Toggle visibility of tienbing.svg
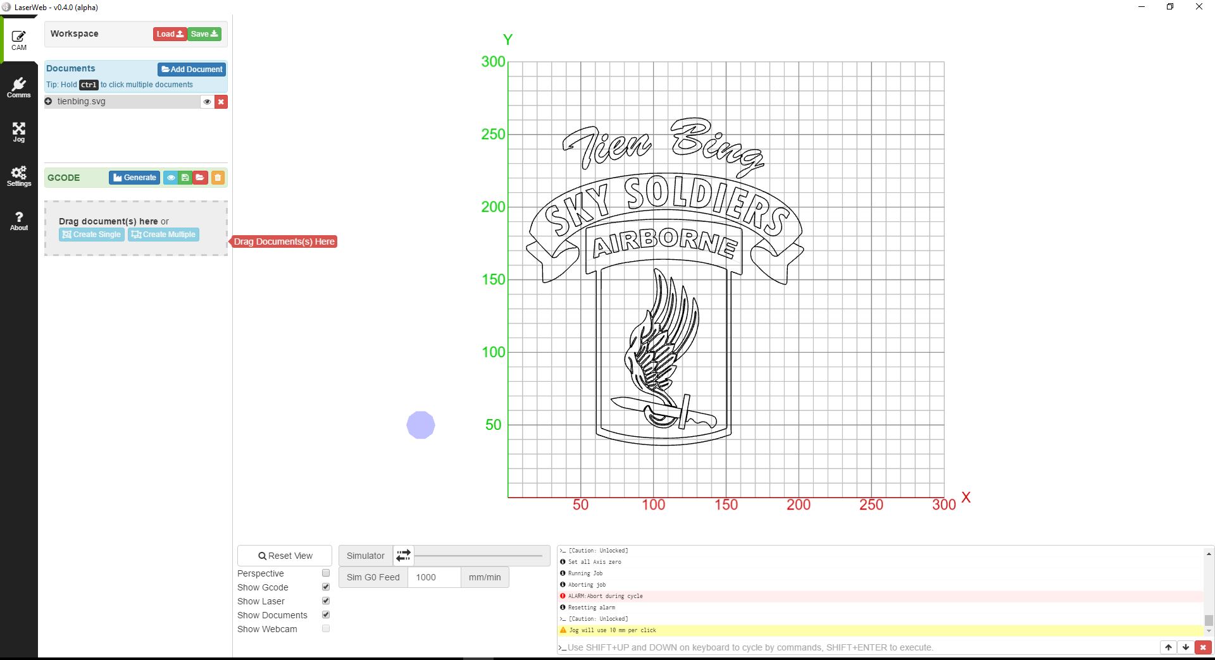Viewport: 1215px width, 660px height. point(207,102)
